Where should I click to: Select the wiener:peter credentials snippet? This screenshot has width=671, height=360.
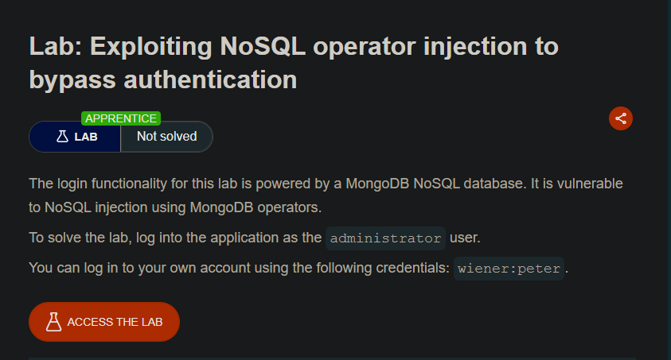coord(509,269)
